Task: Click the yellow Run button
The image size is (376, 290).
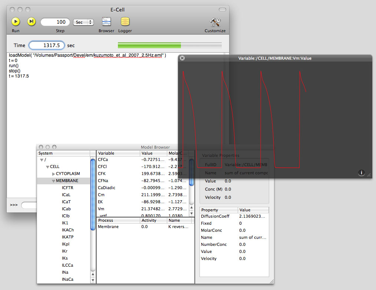Action: [16, 22]
